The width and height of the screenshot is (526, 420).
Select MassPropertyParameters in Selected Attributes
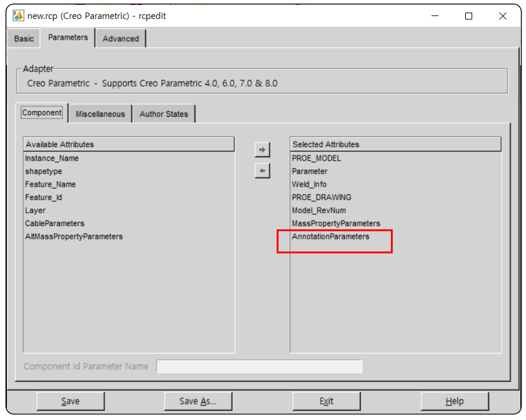click(x=336, y=224)
